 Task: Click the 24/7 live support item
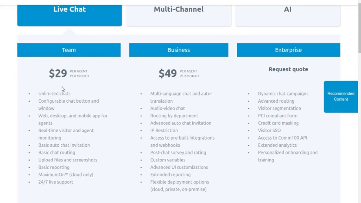pyautogui.click(x=56, y=182)
